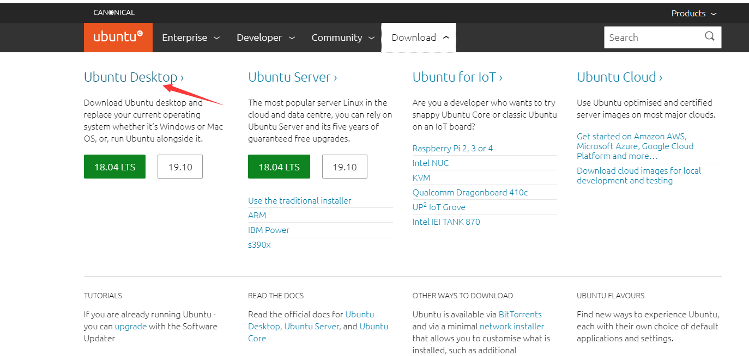Open the ARM server link
The height and width of the screenshot is (356, 749).
[257, 215]
